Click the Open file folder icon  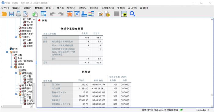point(4,14)
